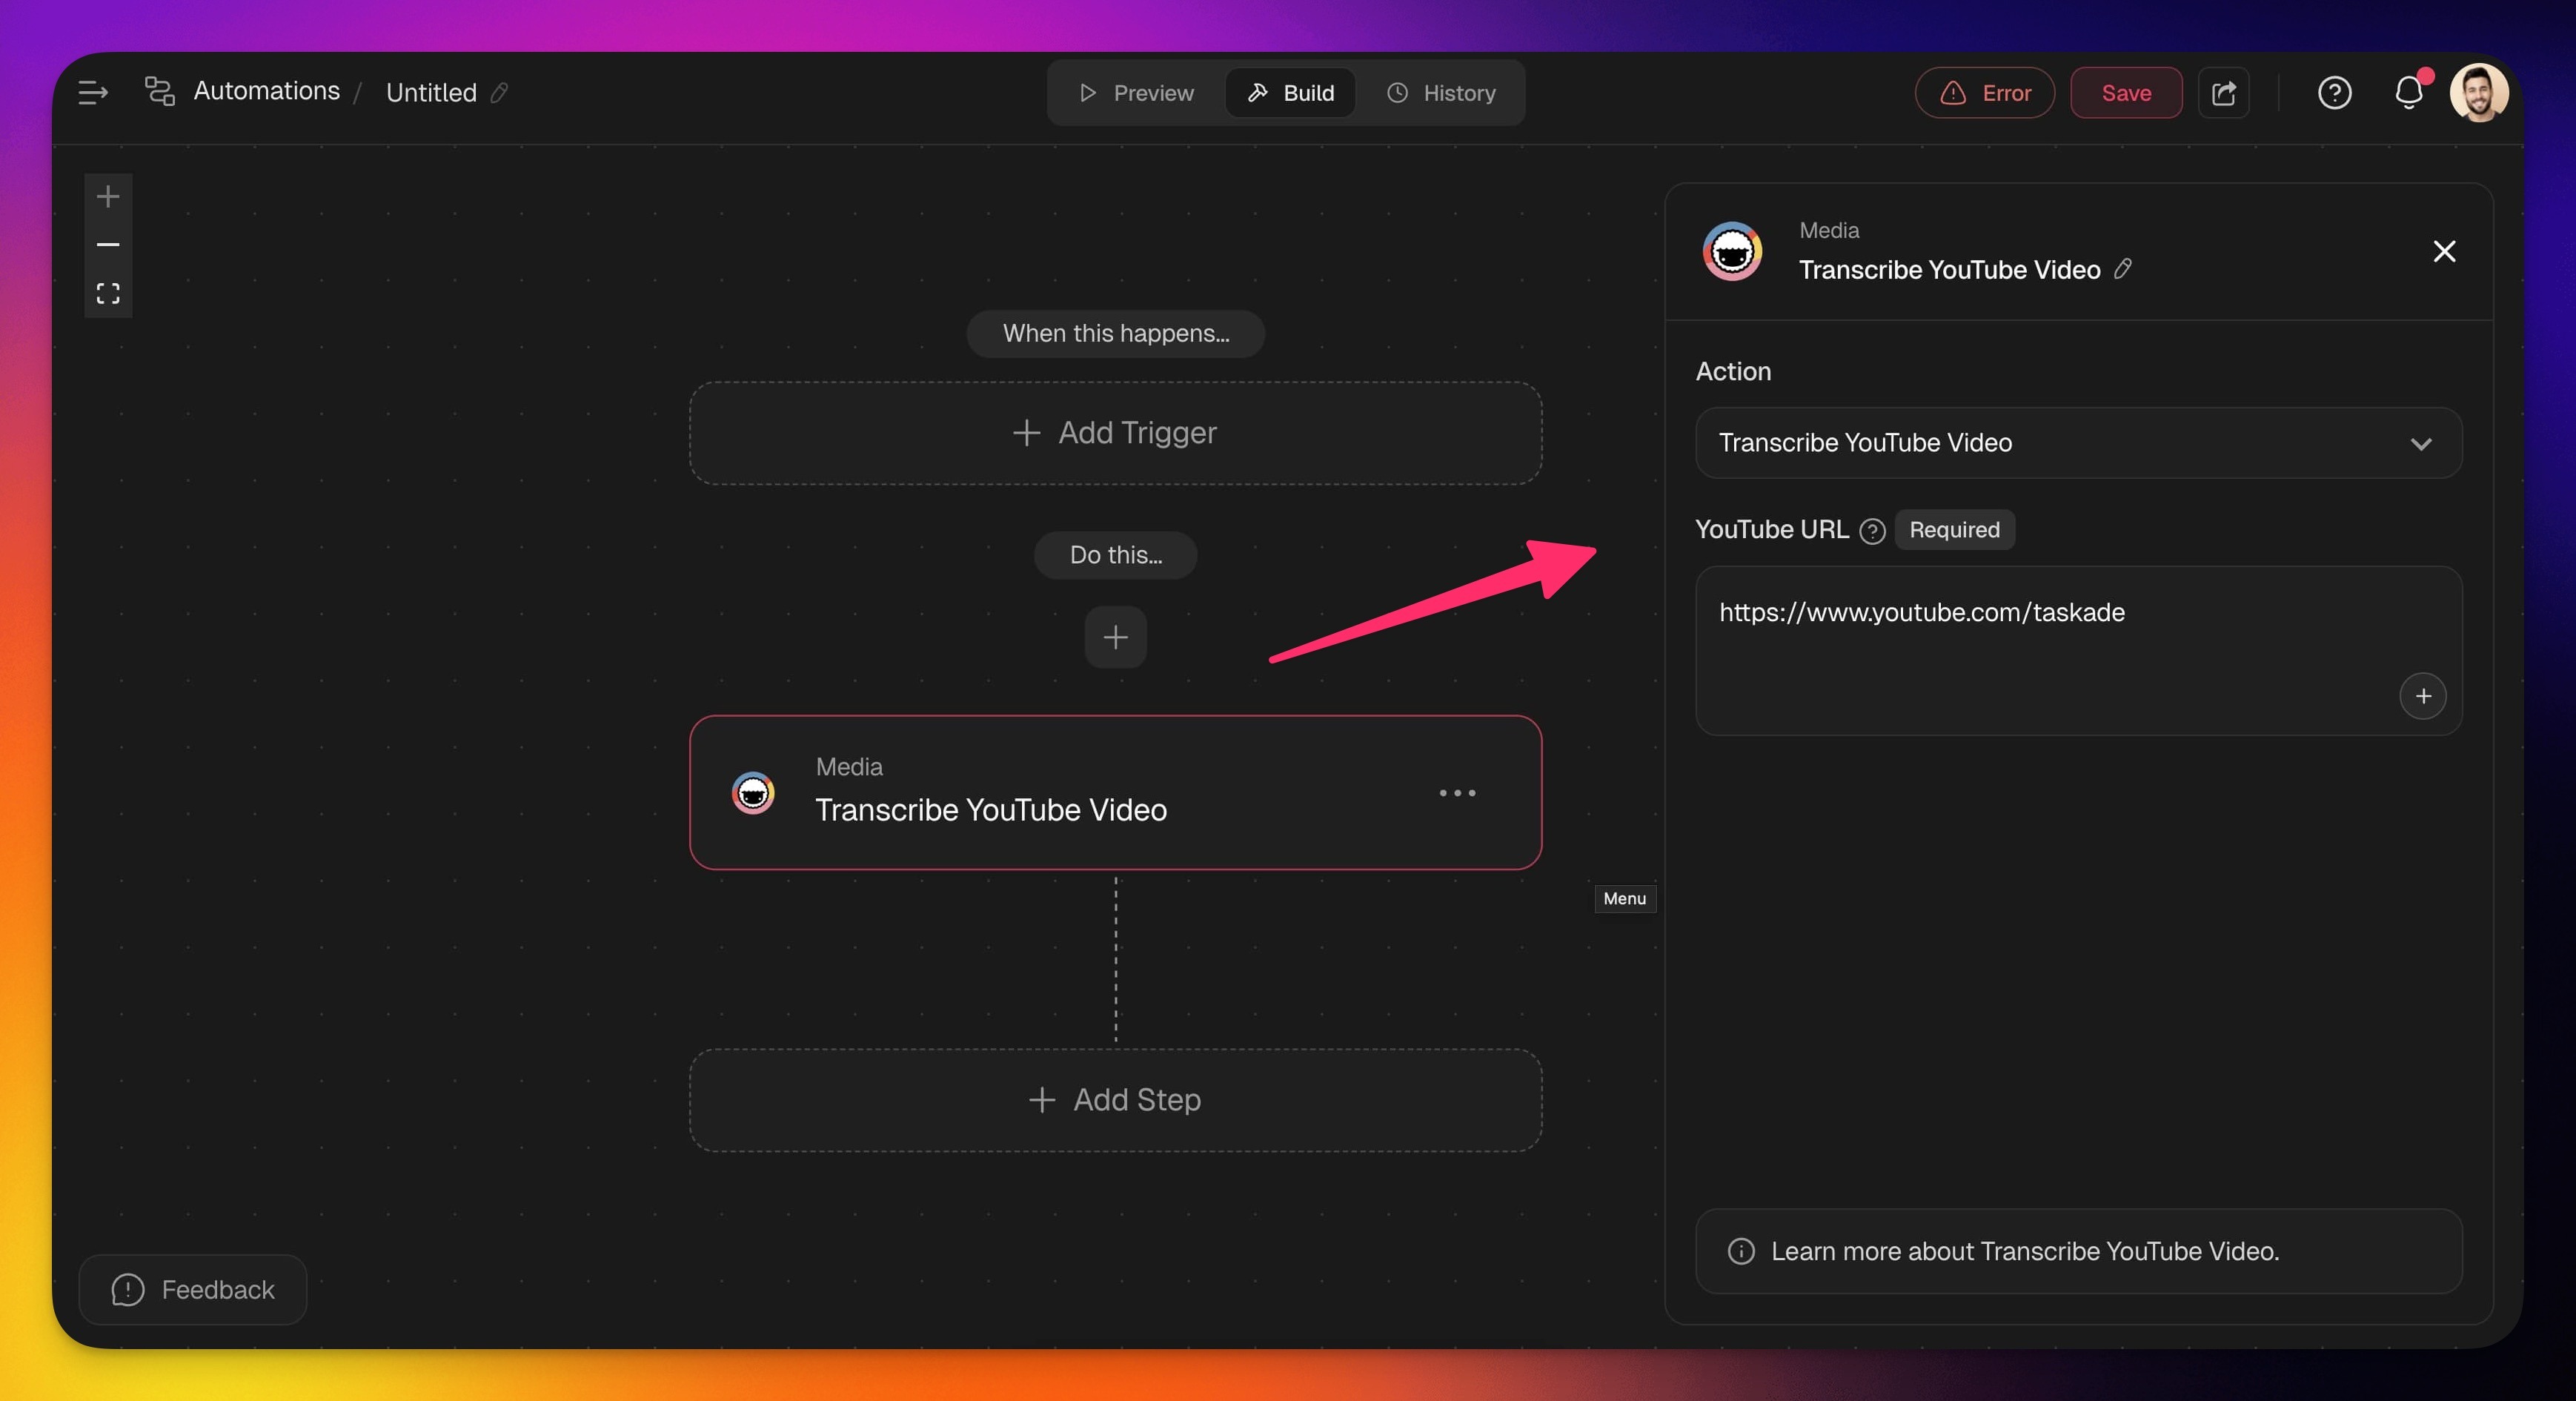
Task: Open notifications bell icon
Action: (2408, 93)
